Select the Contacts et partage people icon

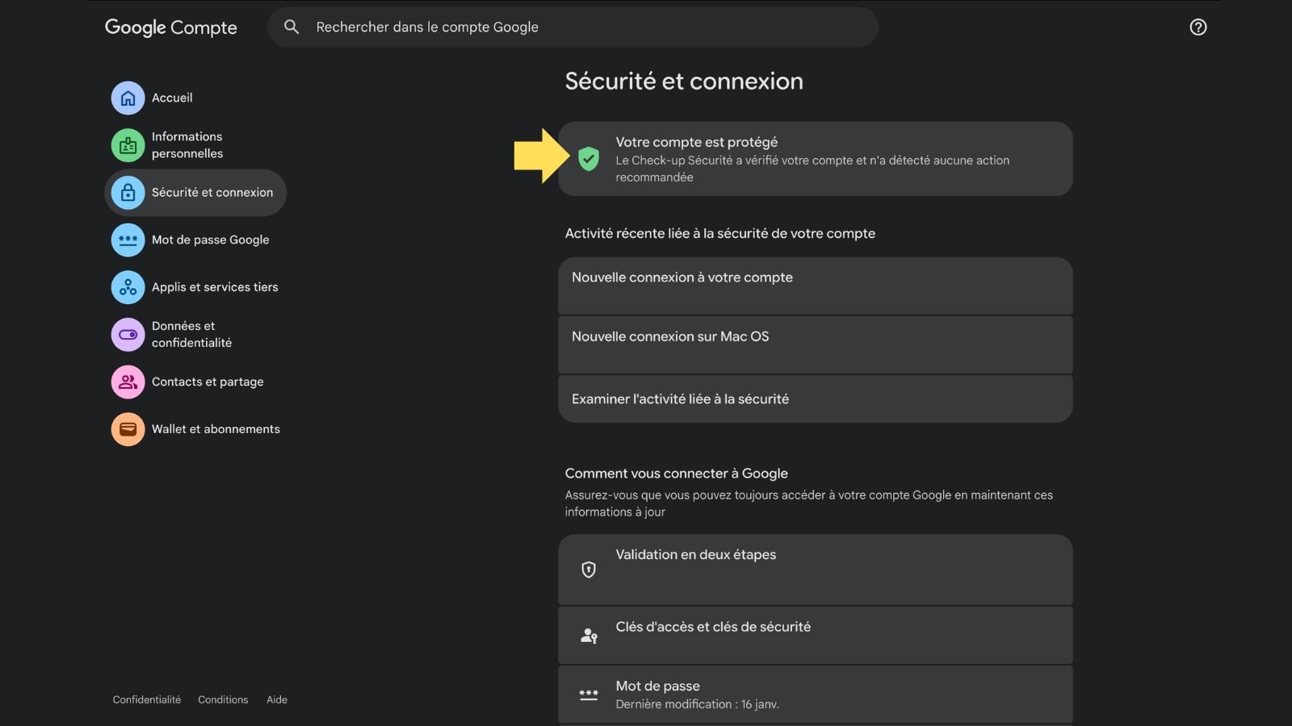tap(128, 382)
